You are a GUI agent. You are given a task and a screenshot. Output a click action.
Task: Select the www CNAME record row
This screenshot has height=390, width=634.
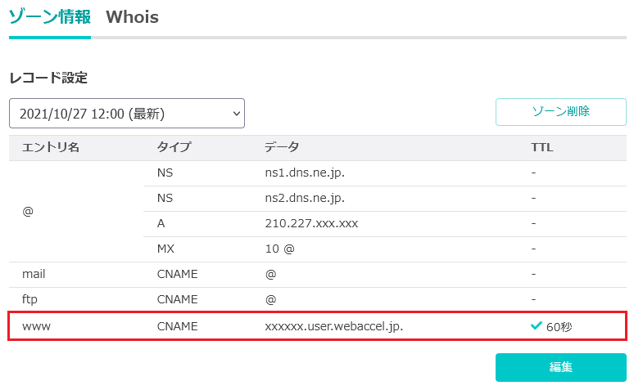coord(317,325)
